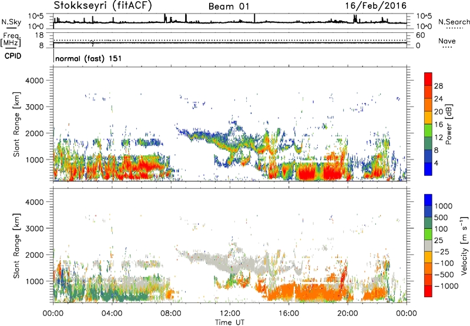Viewport: 470px width, 326px height.
Task: Click the 'Slant Range [km]' label of power panel
Action: pyautogui.click(x=16, y=124)
